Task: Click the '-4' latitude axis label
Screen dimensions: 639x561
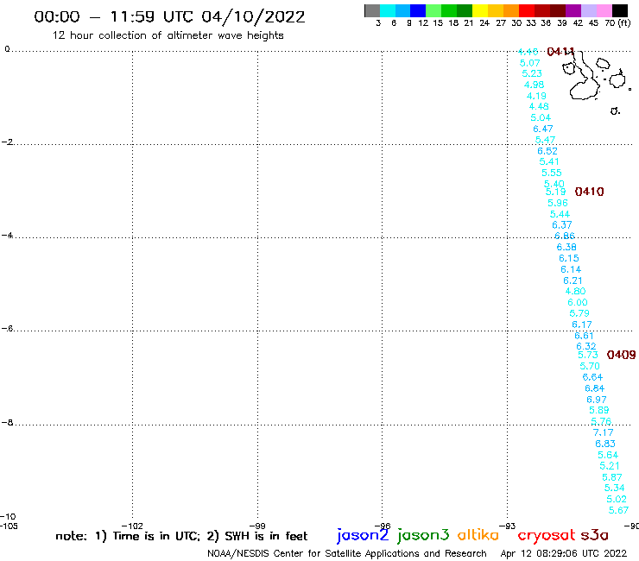Action: tap(7, 235)
